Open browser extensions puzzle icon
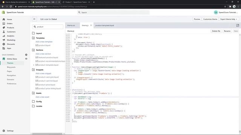Screen dimensions: 241x135 230,7
